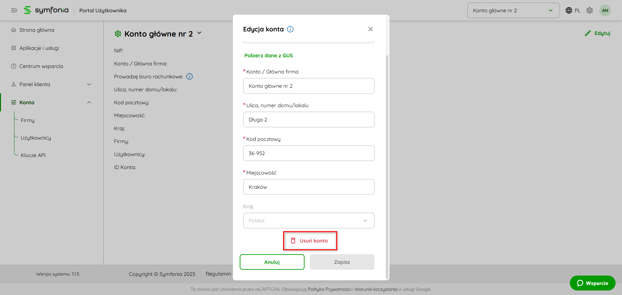Click the info icon next to Edycja konta

(x=290, y=29)
